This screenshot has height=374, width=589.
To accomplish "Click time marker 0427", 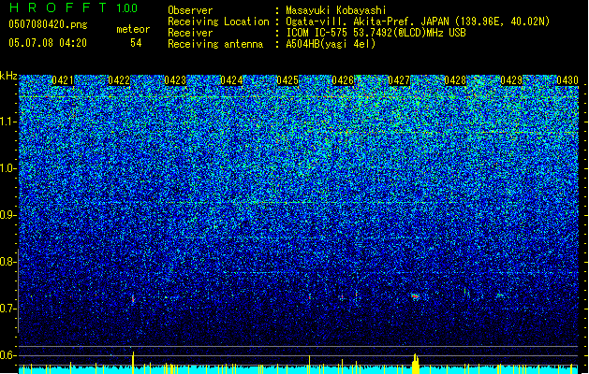I will point(399,80).
